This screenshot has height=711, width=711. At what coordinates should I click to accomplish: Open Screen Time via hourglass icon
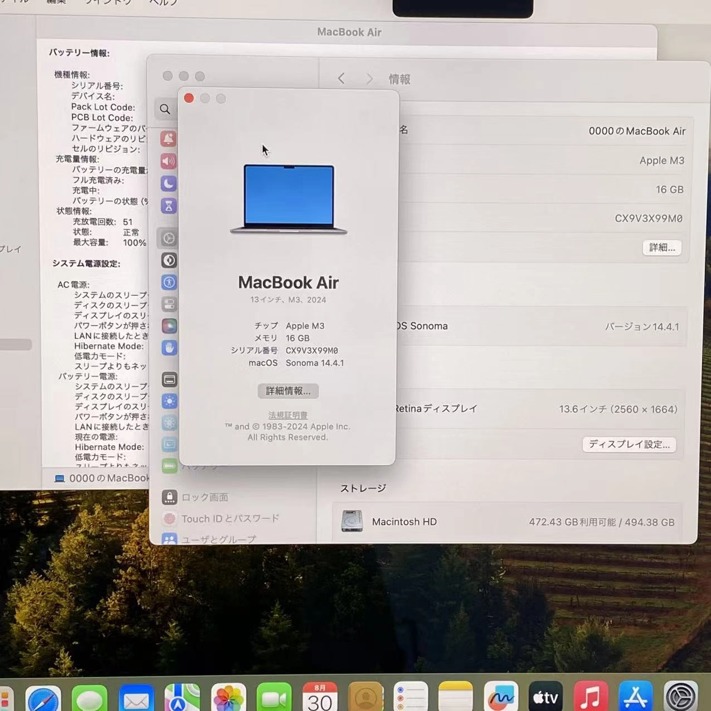click(168, 206)
